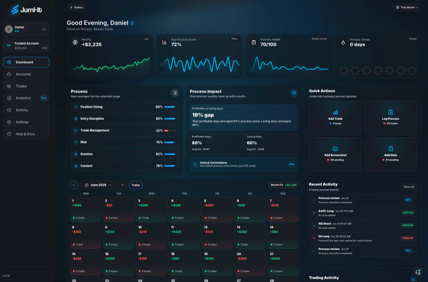
Task: Select the Entry Discipline row icon
Action: tap(76, 119)
